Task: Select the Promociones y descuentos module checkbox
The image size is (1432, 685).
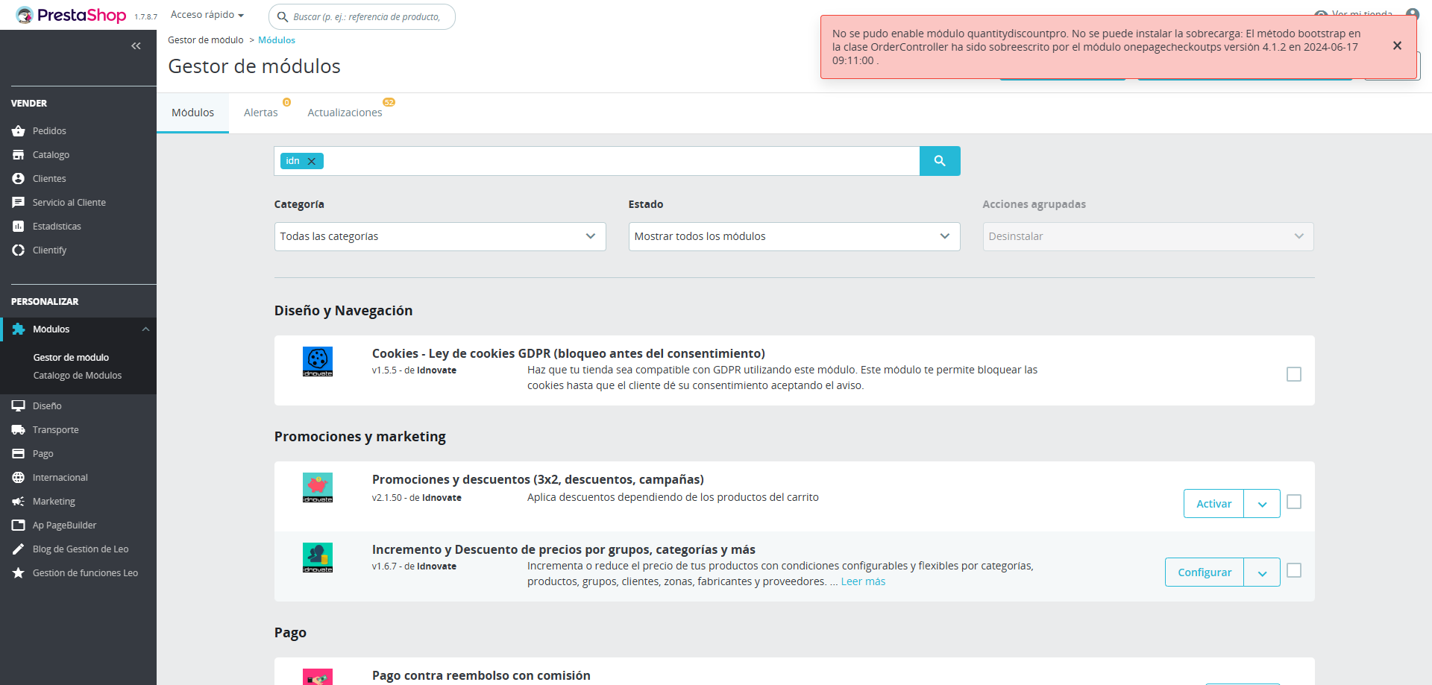Action: pos(1294,502)
